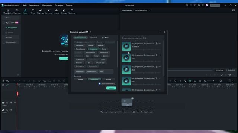This screenshot has height=133, width=238.
Task: Open more options for 001_Напряжение track
Action: 160,44
